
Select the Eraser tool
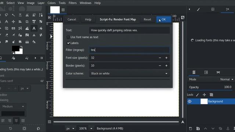pyautogui.click(x=7, y=35)
